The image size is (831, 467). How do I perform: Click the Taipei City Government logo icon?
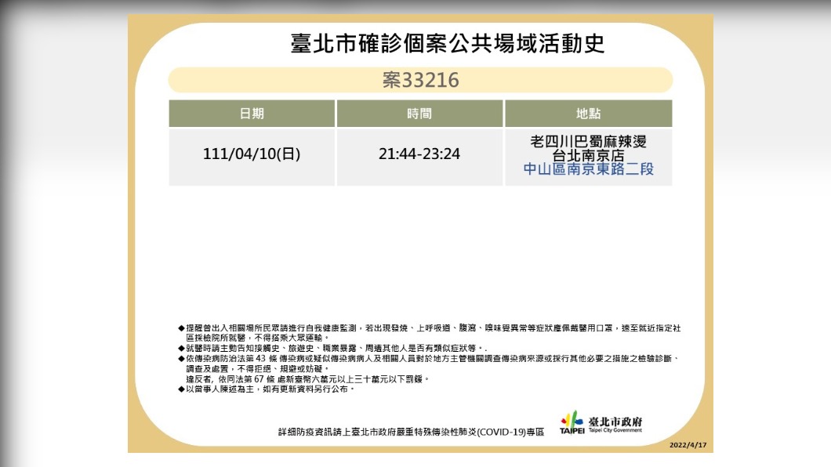[x=572, y=422]
